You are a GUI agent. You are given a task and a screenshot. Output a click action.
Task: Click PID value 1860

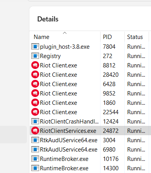point(109,103)
